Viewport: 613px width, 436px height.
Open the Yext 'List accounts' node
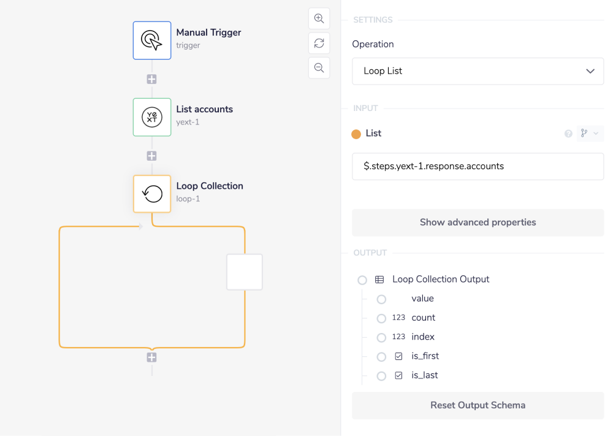[x=152, y=117]
